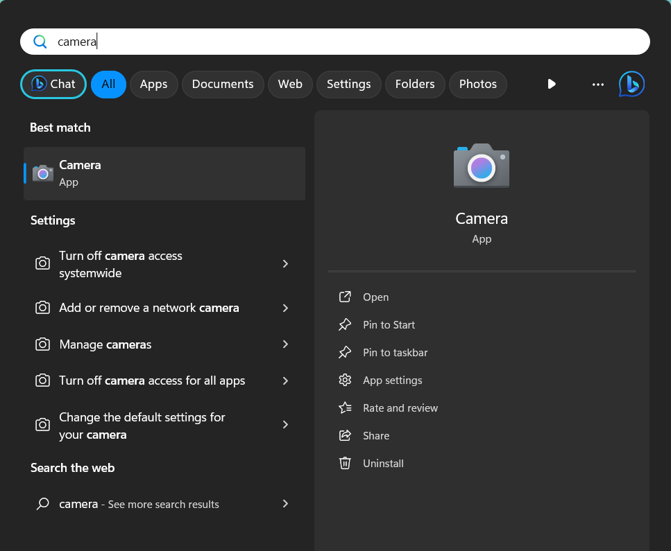Click the App settings gear icon

(345, 381)
